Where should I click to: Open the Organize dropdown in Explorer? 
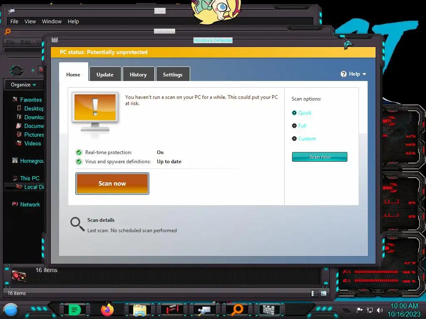(23, 85)
